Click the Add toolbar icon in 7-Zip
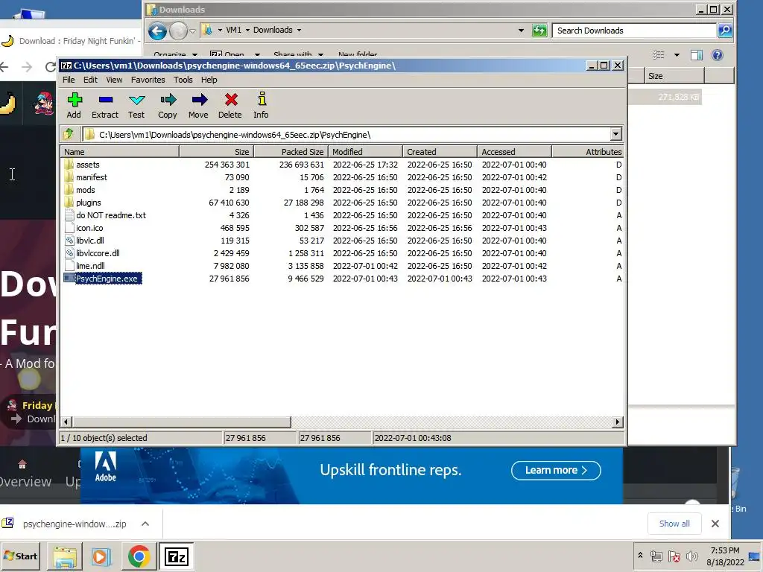Image resolution: width=763 pixels, height=572 pixels. click(74, 105)
